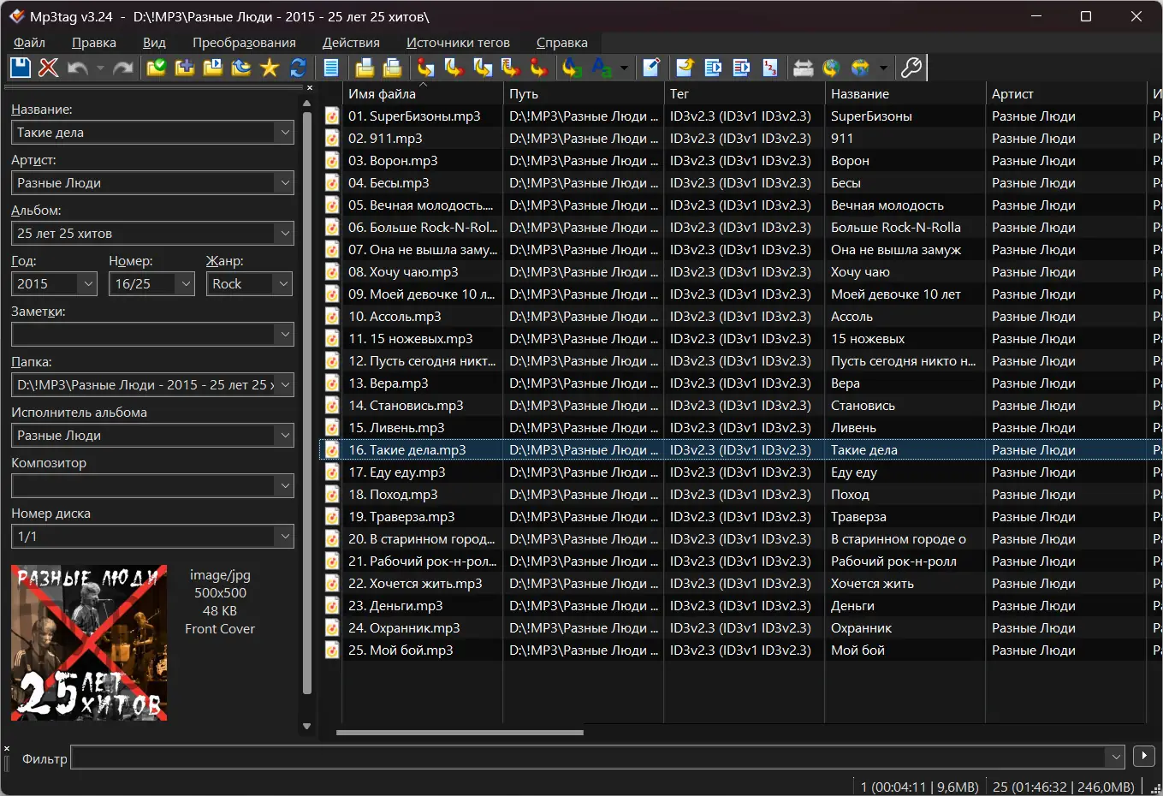1163x796 pixels.
Task: Open the tag sources dropdown arrow
Action: coord(882,68)
